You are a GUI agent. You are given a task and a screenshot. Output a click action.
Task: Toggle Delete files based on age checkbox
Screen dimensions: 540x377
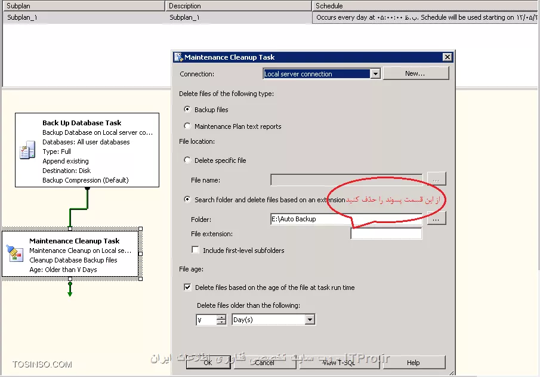tap(187, 287)
